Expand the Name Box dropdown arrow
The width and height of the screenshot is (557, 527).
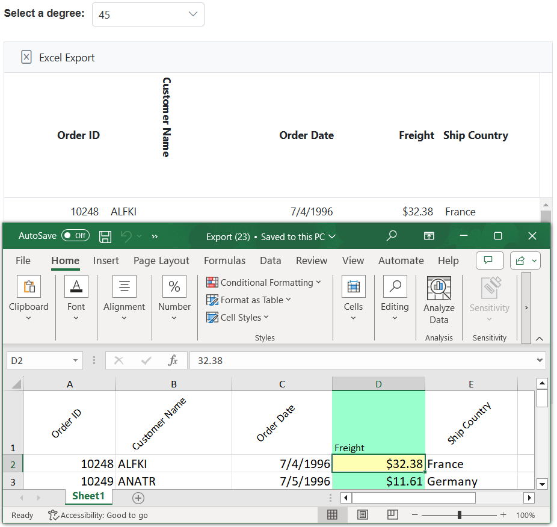[x=75, y=360]
